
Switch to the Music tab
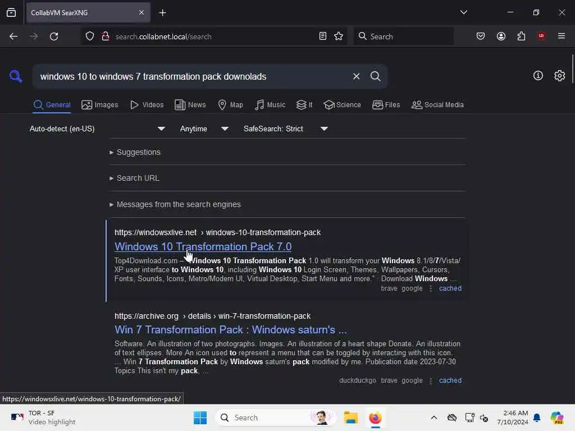[x=270, y=105]
